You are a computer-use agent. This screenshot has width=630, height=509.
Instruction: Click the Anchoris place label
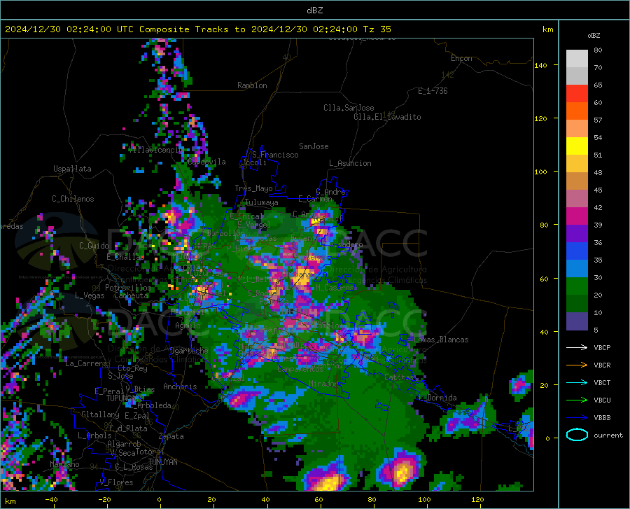pos(180,386)
